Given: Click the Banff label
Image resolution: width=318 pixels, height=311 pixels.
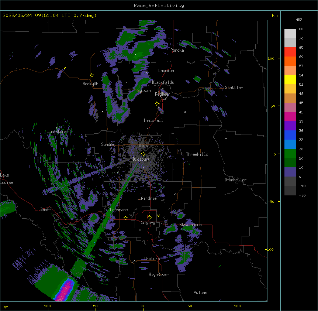Looking at the screenshot, I should click(x=46, y=209).
